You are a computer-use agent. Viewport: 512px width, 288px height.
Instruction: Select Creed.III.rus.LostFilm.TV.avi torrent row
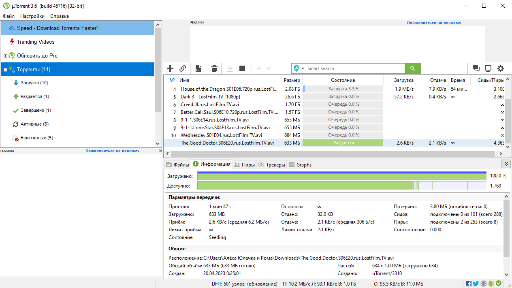[335, 104]
